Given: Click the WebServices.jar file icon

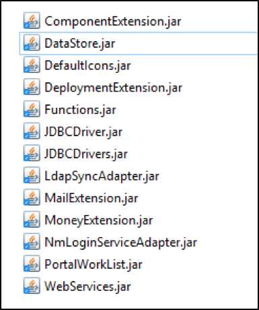Looking at the screenshot, I should [x=32, y=286].
